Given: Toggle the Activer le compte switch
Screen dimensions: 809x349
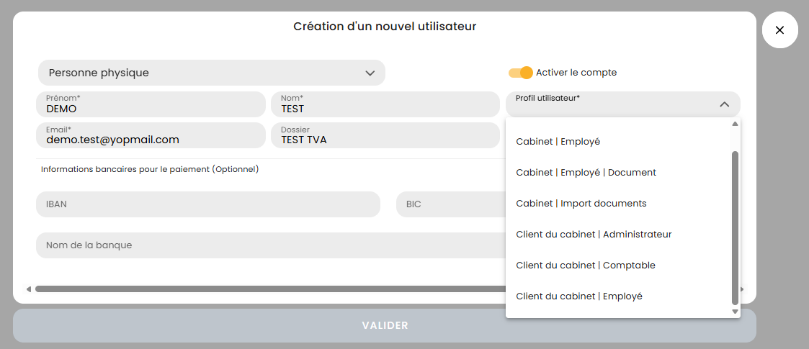Looking at the screenshot, I should (x=520, y=73).
